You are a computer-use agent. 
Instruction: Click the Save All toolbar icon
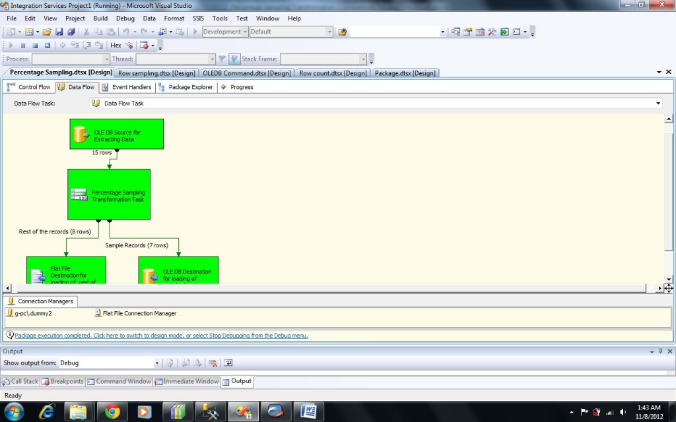click(71, 32)
